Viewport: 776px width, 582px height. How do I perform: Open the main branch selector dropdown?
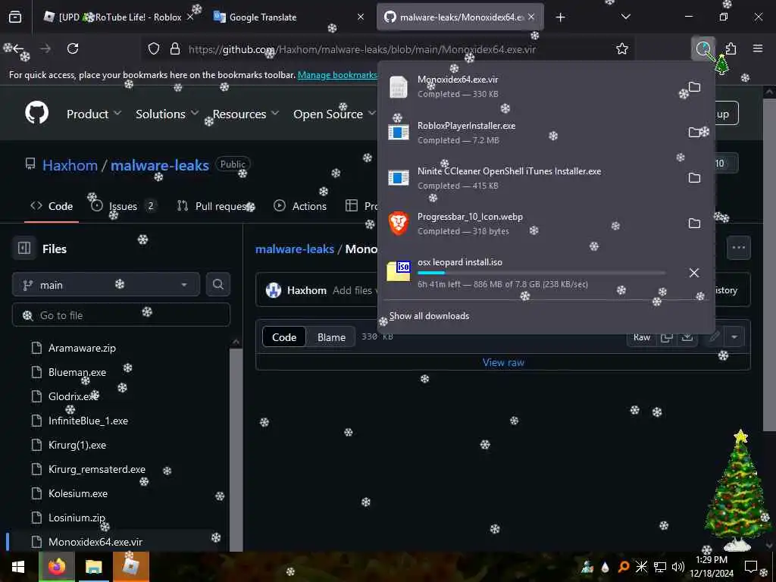pyautogui.click(x=106, y=285)
